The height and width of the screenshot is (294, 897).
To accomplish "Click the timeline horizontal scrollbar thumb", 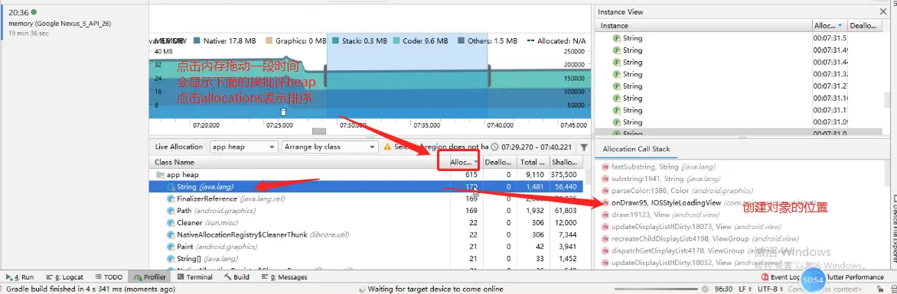I will coord(318,131).
